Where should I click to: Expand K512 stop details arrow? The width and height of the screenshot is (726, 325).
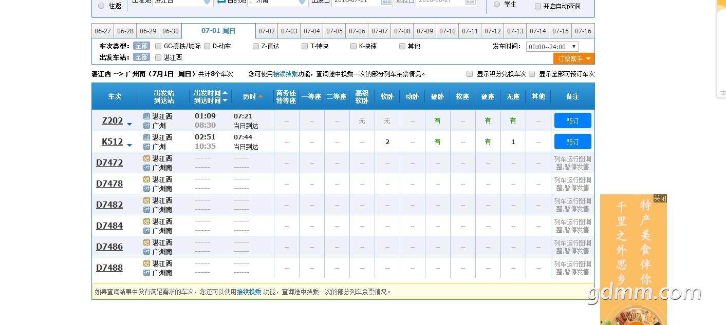(x=129, y=145)
